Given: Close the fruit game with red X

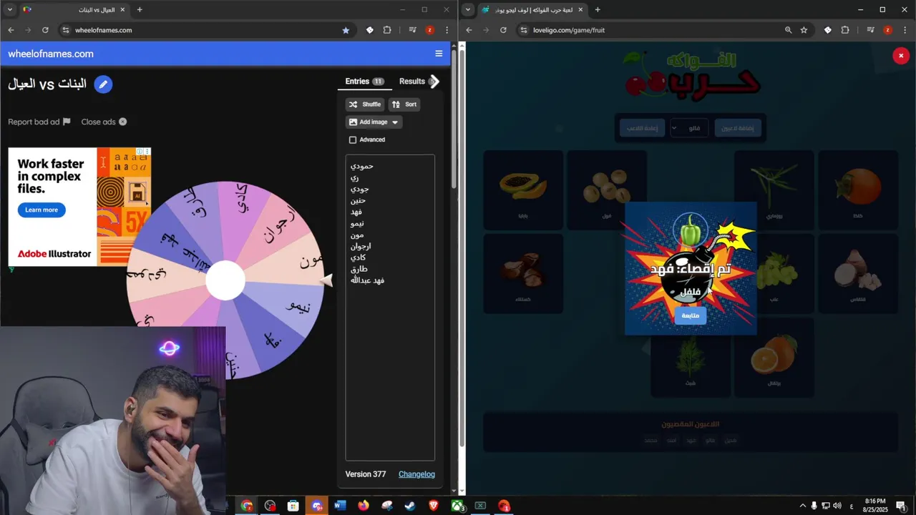Looking at the screenshot, I should 901,56.
